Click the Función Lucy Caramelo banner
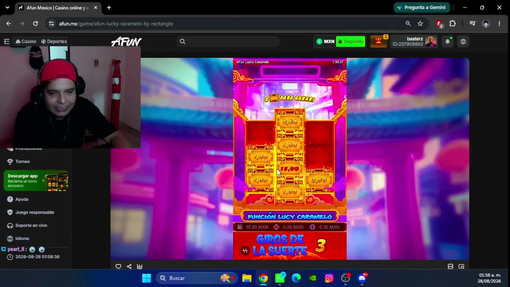This screenshot has height=287, width=510. pos(290,217)
